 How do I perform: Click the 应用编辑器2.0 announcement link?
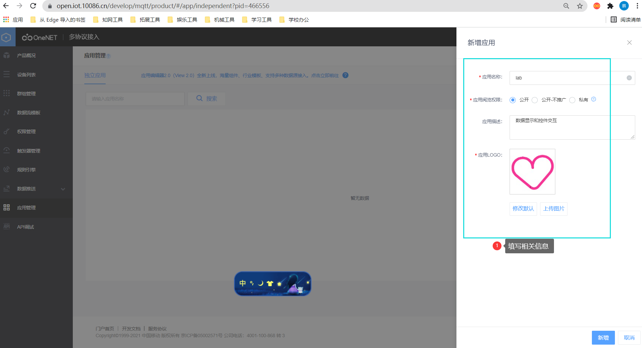click(x=240, y=75)
